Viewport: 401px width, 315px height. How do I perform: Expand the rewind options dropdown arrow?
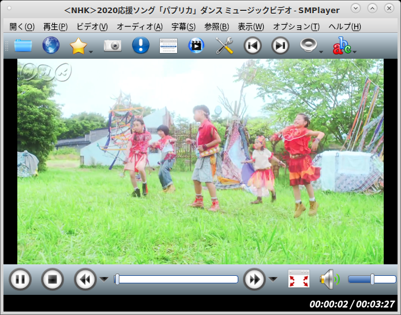click(x=104, y=279)
